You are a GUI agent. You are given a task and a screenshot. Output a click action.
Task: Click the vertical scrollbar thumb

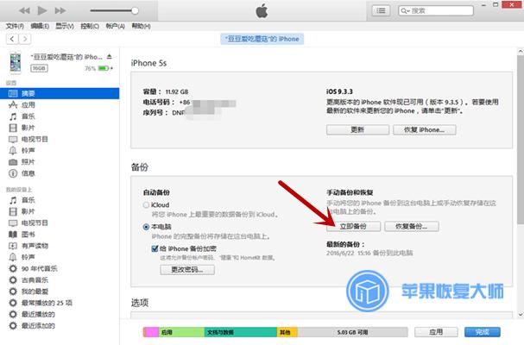[521, 141]
